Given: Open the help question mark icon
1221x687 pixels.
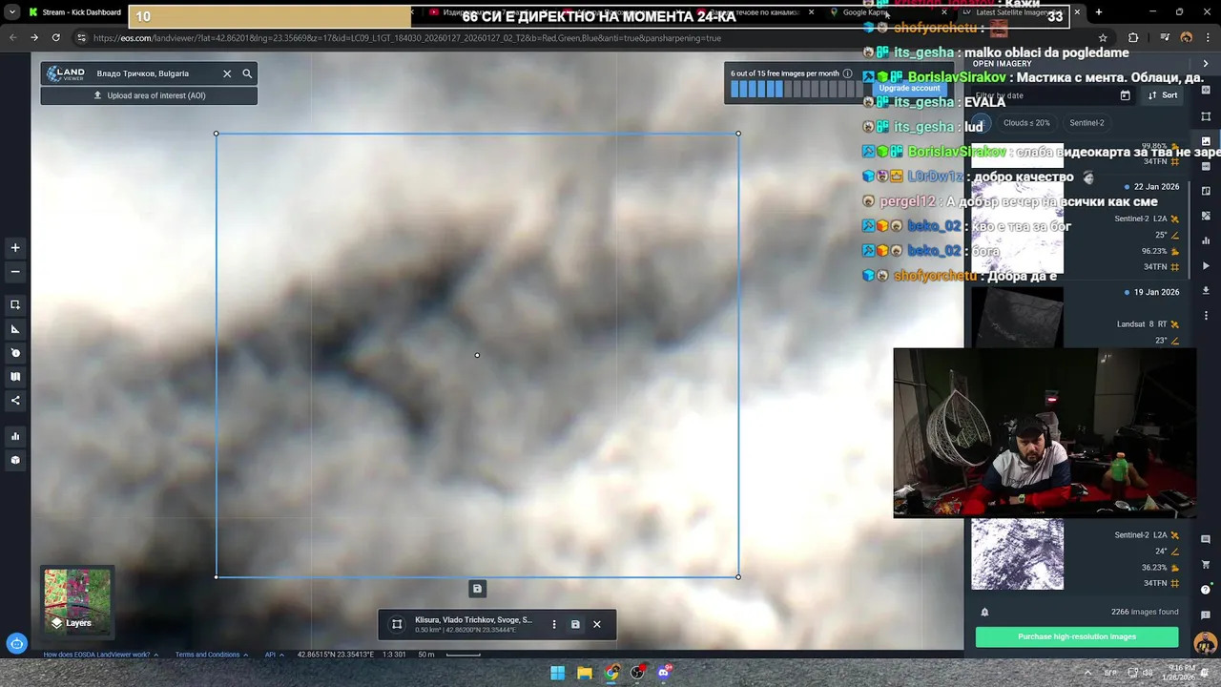Looking at the screenshot, I should 1206,590.
